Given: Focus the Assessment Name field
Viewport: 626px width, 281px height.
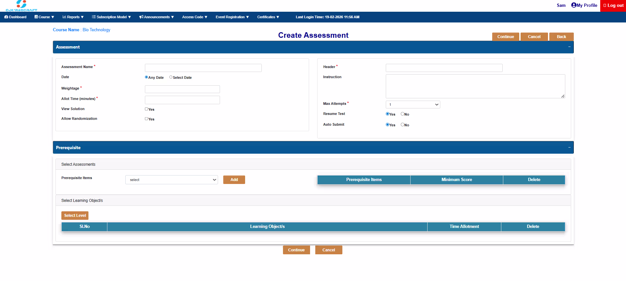Looking at the screenshot, I should 203,68.
